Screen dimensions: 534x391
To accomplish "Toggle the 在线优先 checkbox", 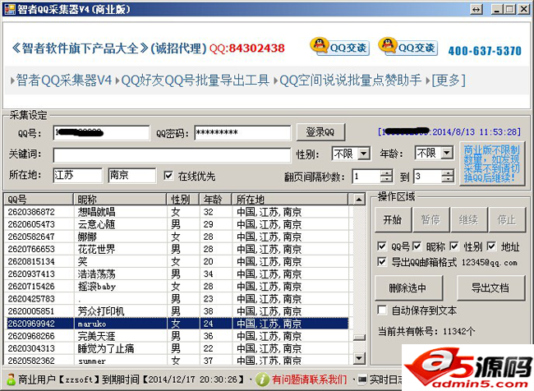I will (168, 176).
